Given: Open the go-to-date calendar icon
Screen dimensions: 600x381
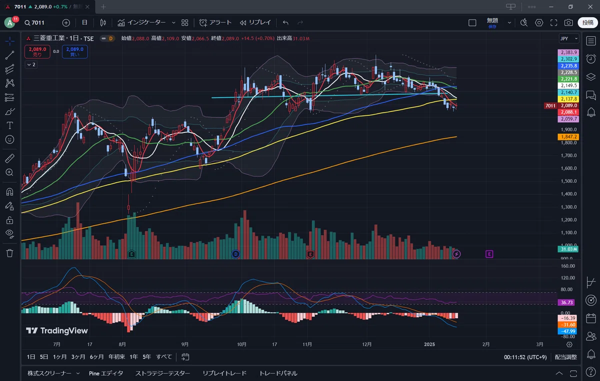Looking at the screenshot, I should tap(185, 357).
